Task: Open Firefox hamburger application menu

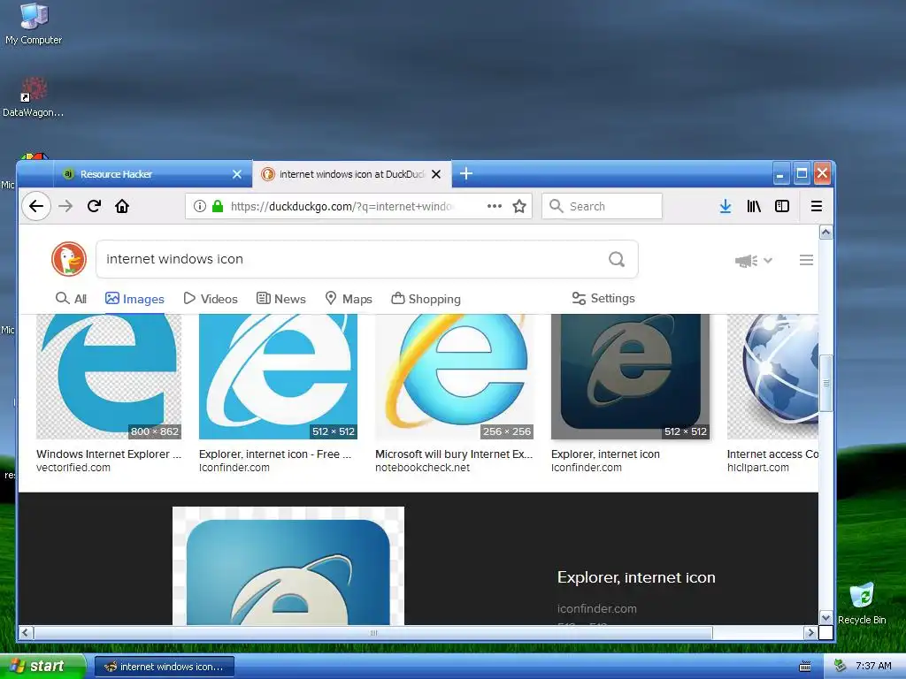Action: tap(817, 206)
